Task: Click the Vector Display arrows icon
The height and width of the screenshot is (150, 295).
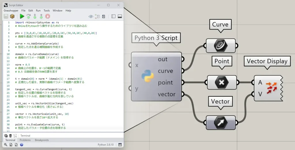Action: tap(271, 88)
